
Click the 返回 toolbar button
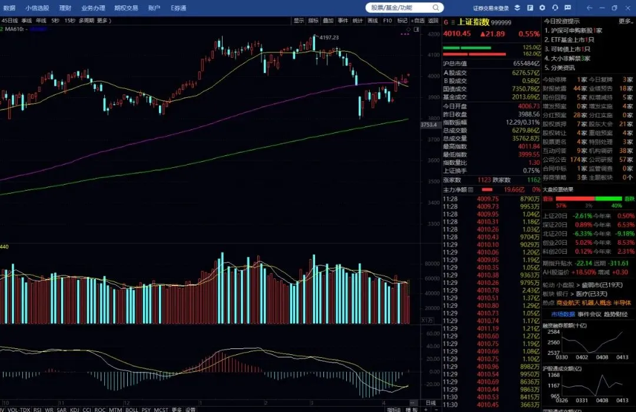pos(433,21)
